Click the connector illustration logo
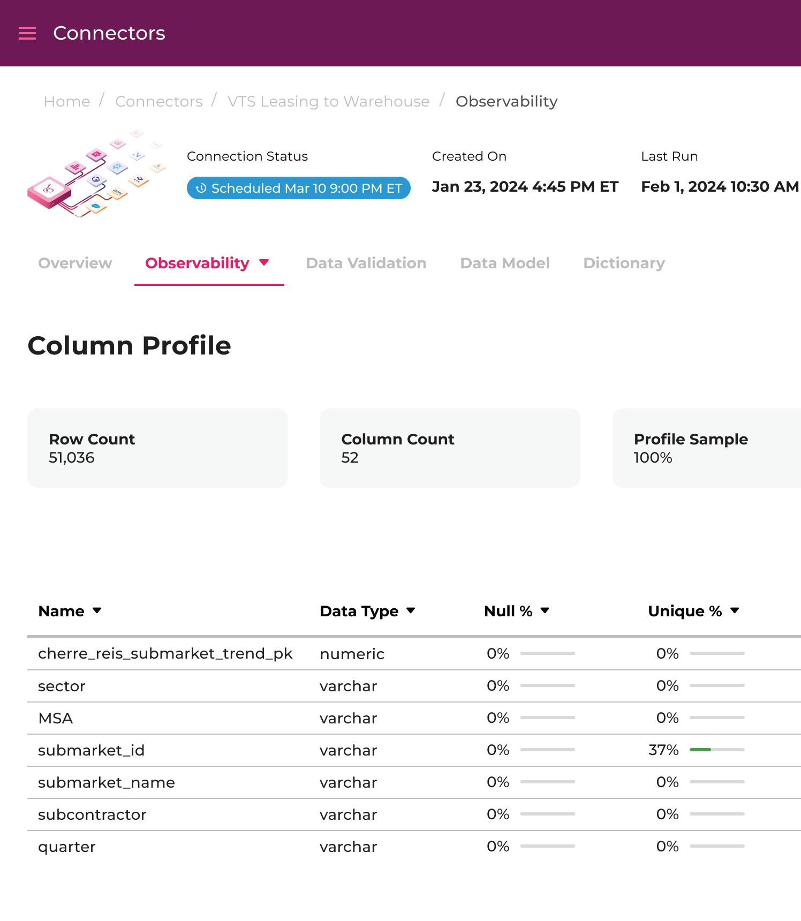The width and height of the screenshot is (801, 921). tap(96, 173)
